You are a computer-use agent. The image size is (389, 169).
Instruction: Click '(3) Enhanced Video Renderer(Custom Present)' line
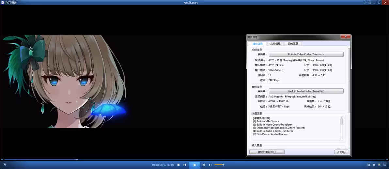[x=279, y=128]
